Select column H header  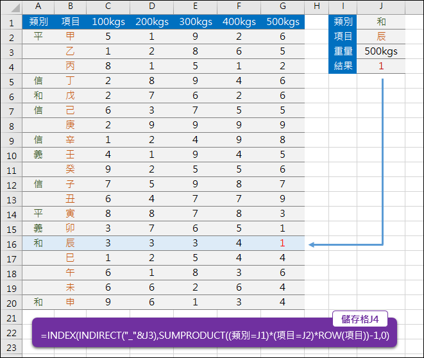pos(317,6)
